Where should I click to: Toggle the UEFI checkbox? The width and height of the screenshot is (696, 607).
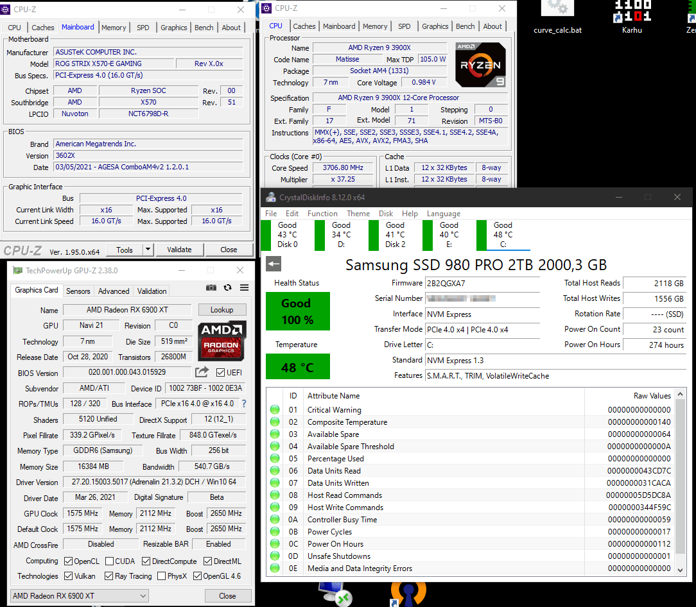coord(220,372)
